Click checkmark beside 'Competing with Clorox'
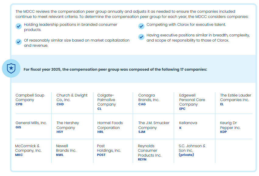259x176 pixels. point(141,26)
